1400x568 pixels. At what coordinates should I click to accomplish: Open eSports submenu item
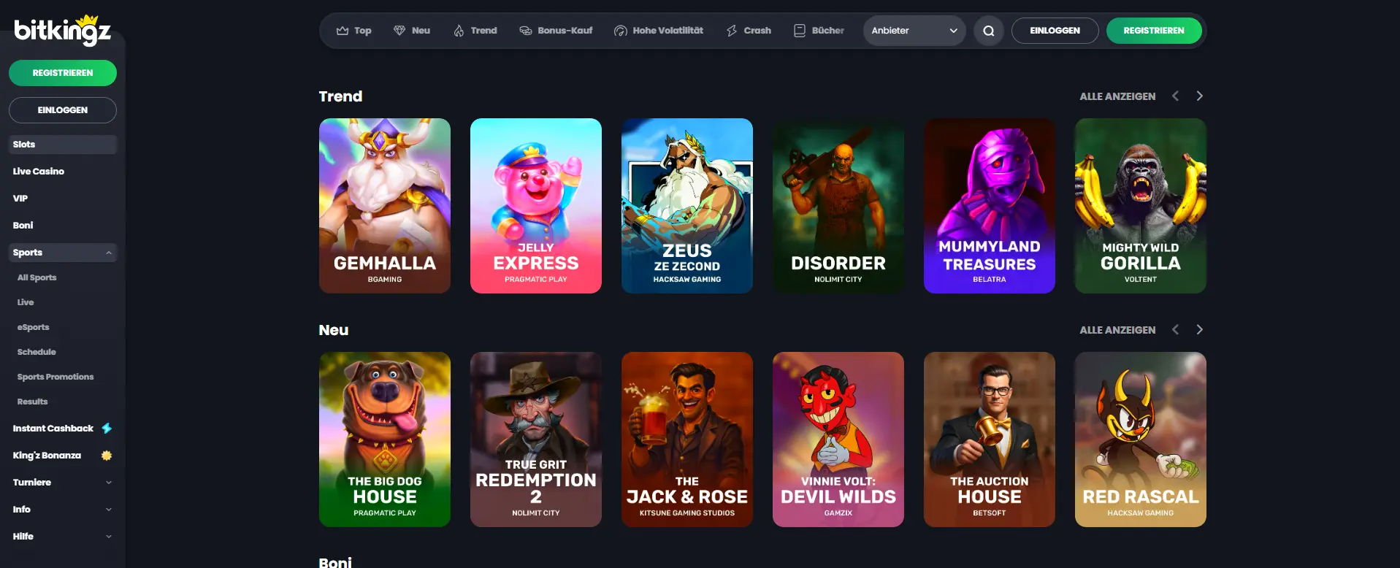(34, 327)
